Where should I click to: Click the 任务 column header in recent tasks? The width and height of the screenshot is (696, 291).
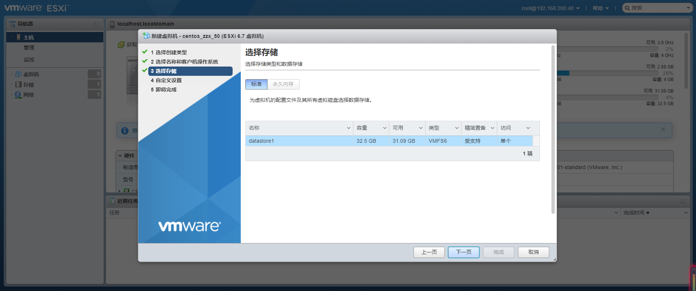pos(114,213)
